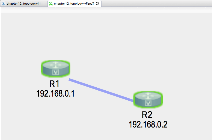Click the V badge on R1 router

[56, 72]
